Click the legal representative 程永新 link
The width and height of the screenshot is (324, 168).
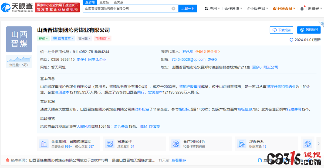[188, 52]
